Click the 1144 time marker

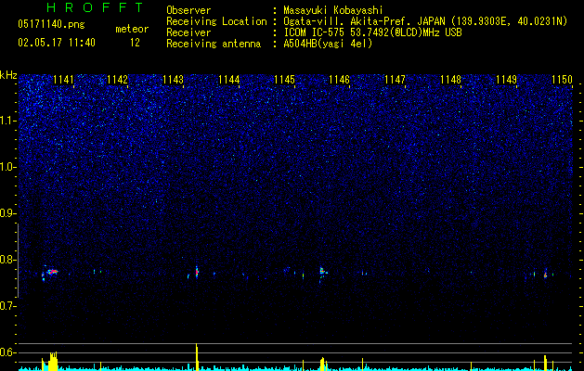(x=228, y=80)
